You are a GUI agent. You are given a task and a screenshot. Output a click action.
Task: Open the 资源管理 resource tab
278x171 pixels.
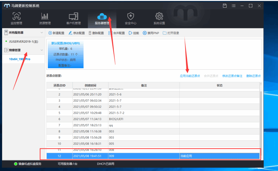point(45,19)
